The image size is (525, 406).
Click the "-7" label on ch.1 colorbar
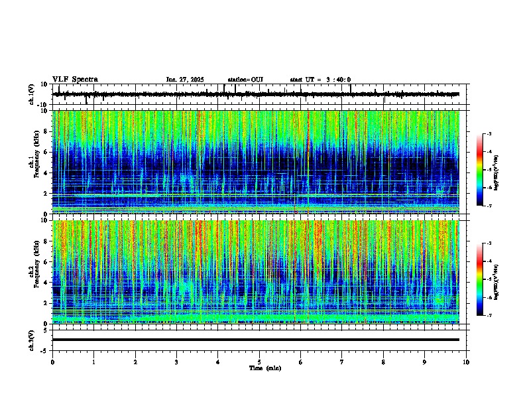pos(489,206)
